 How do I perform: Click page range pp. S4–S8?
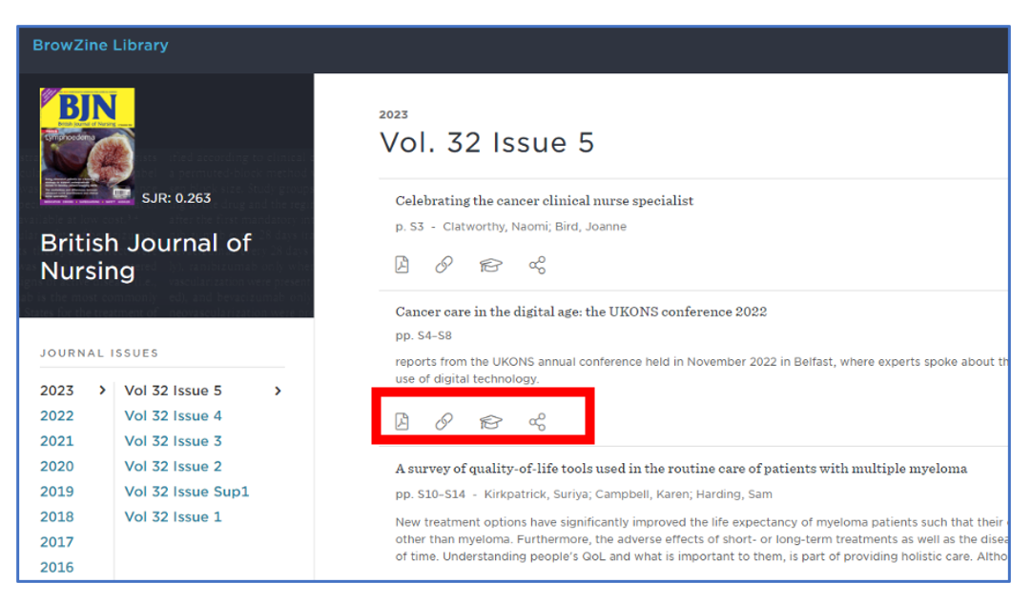[x=423, y=335]
